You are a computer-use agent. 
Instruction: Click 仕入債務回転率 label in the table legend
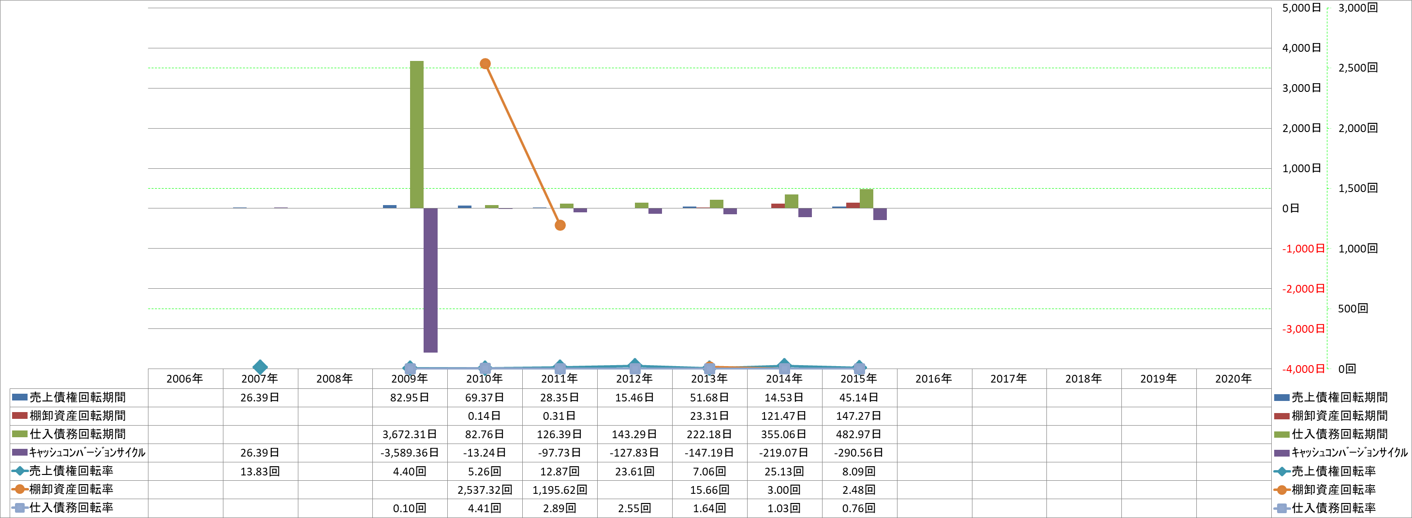click(71, 507)
